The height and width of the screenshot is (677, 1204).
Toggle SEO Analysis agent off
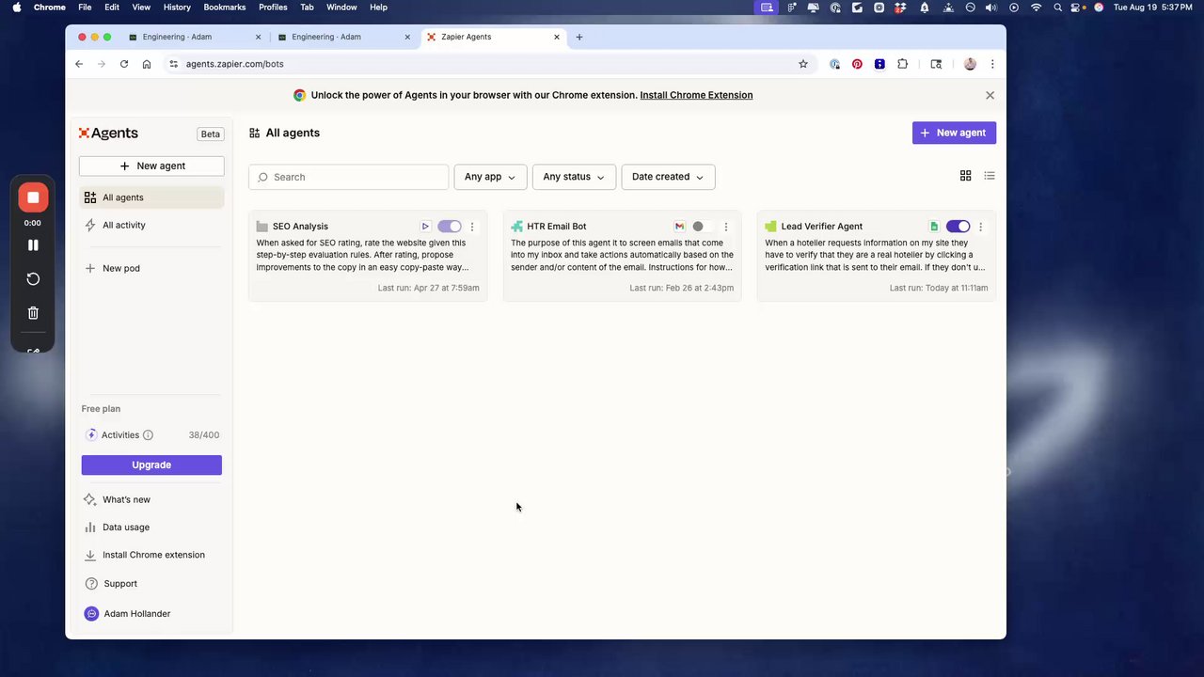tap(450, 227)
